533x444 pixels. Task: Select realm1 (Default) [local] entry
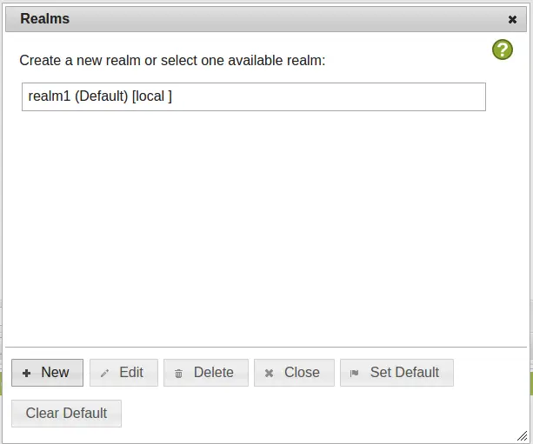pos(254,96)
